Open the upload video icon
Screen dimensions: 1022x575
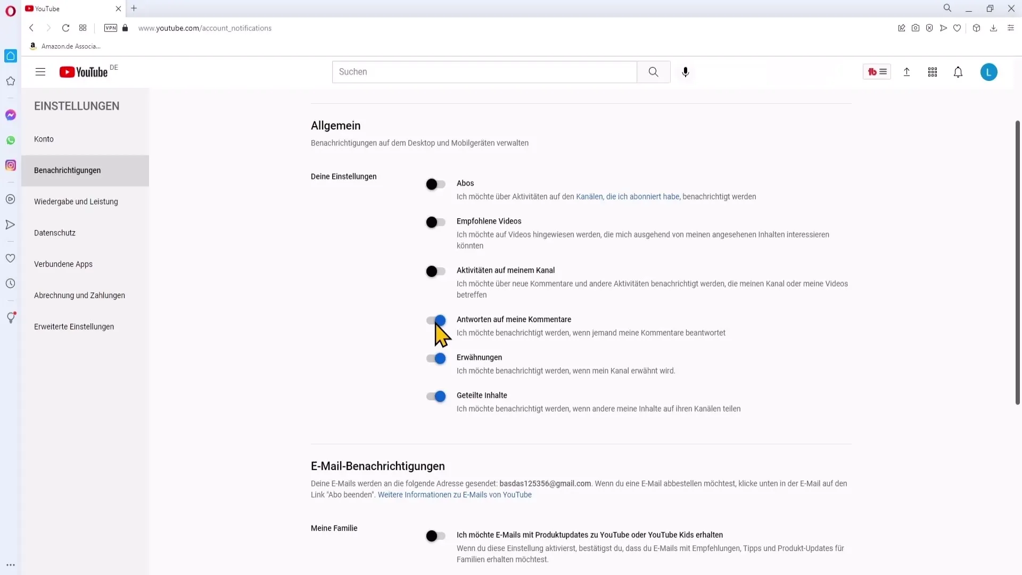coord(907,72)
